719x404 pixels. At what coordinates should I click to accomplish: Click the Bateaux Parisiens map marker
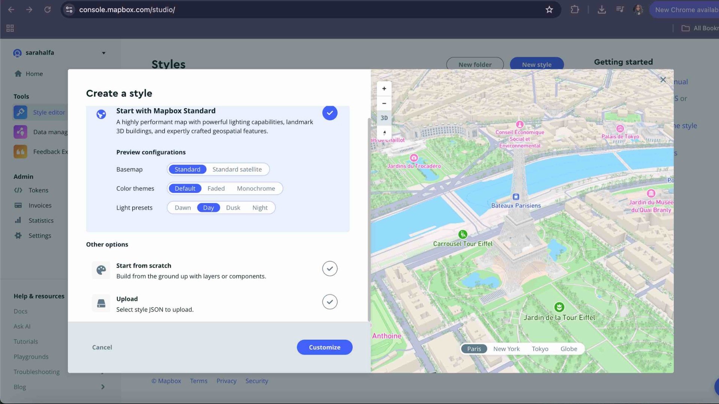tap(516, 197)
